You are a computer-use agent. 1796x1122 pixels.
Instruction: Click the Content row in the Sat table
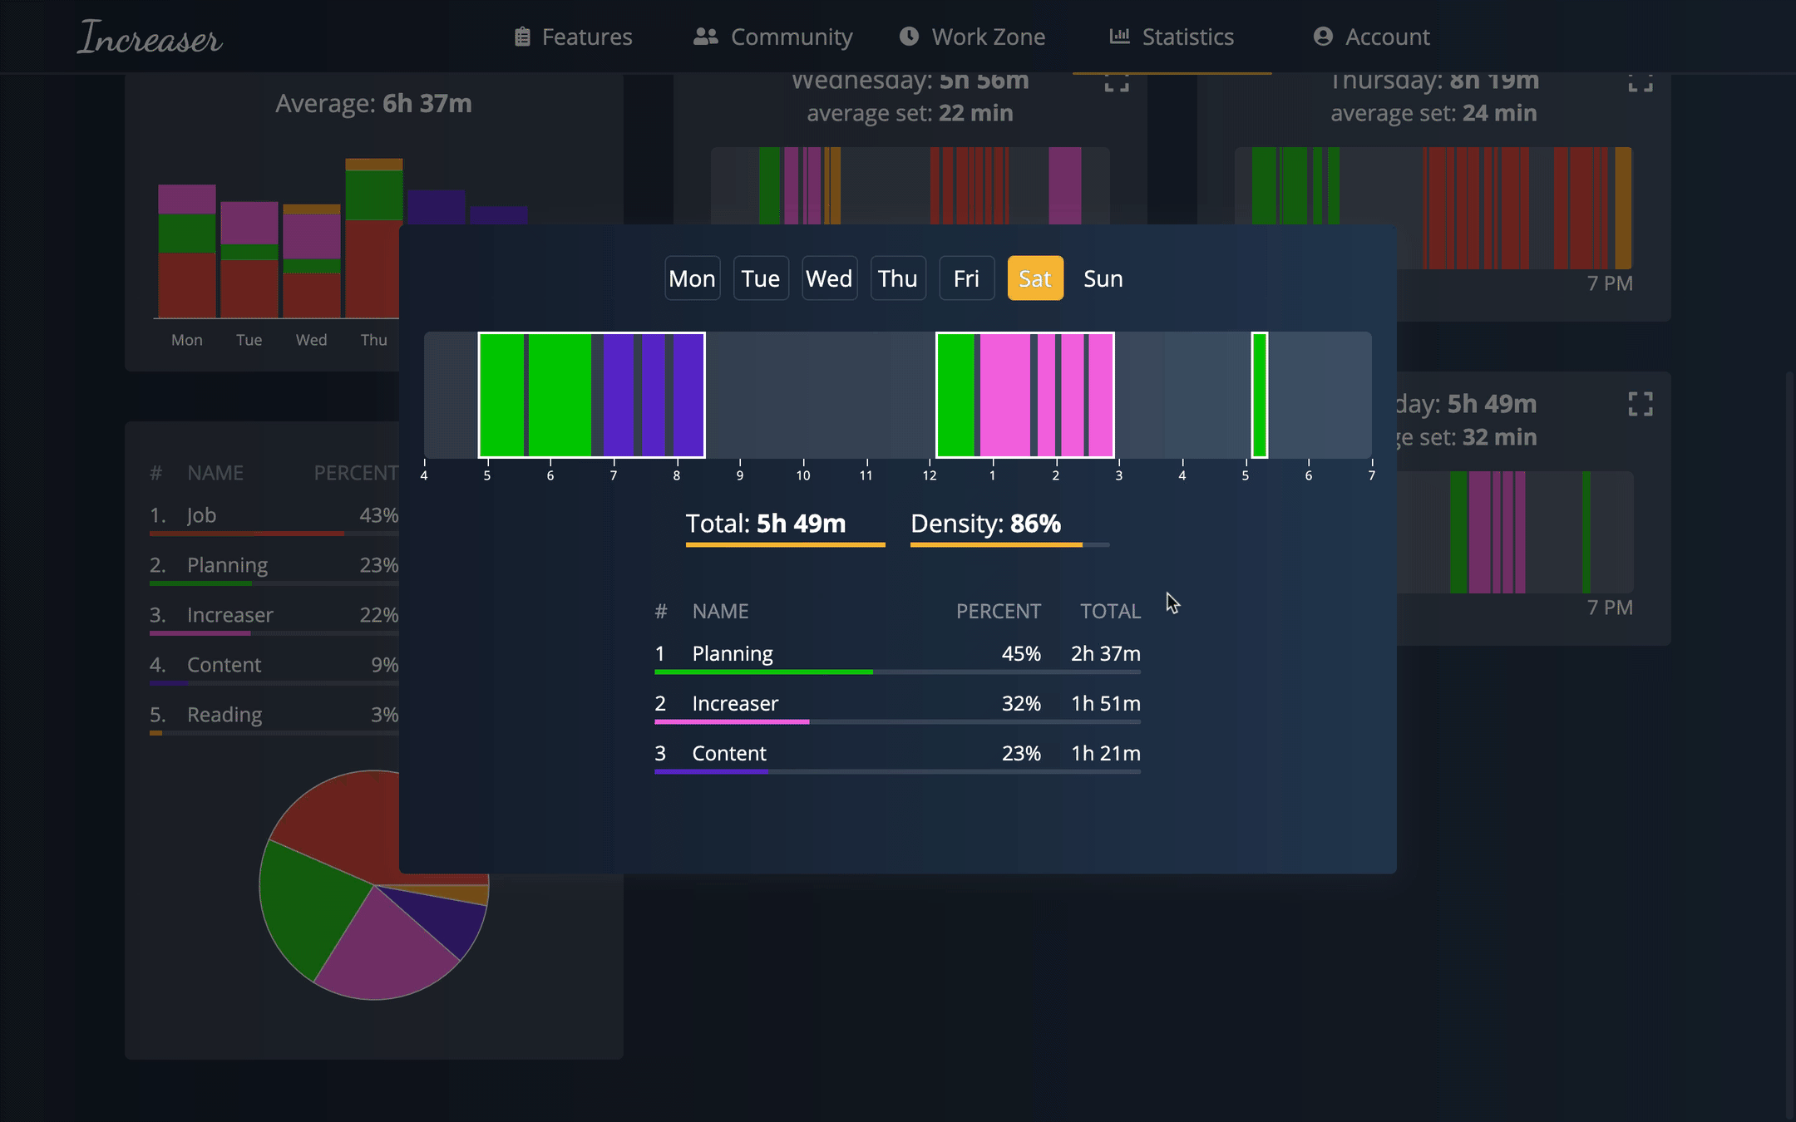pos(898,756)
